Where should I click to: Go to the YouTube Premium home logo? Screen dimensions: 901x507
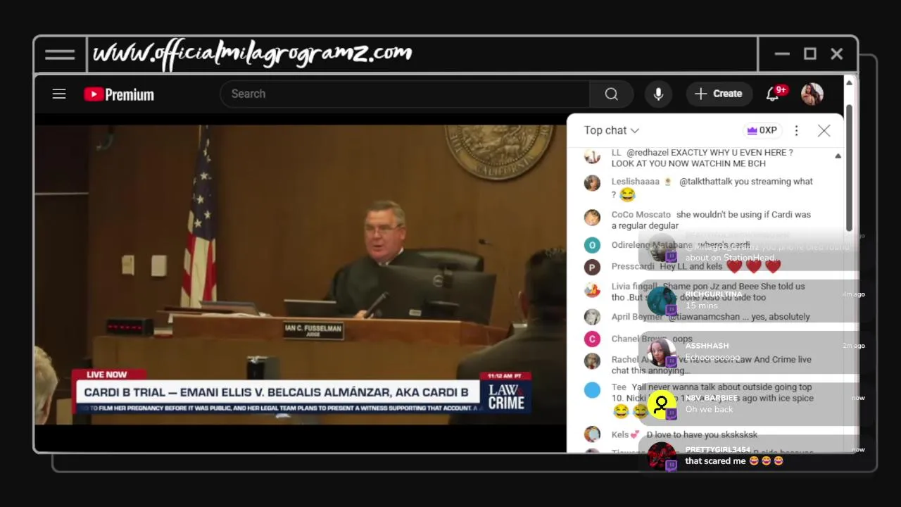click(119, 94)
